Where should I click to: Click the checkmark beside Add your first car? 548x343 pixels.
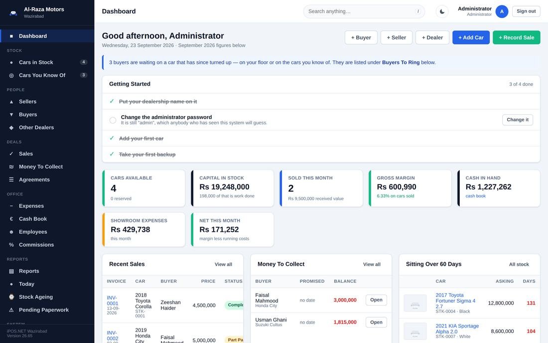click(112, 138)
